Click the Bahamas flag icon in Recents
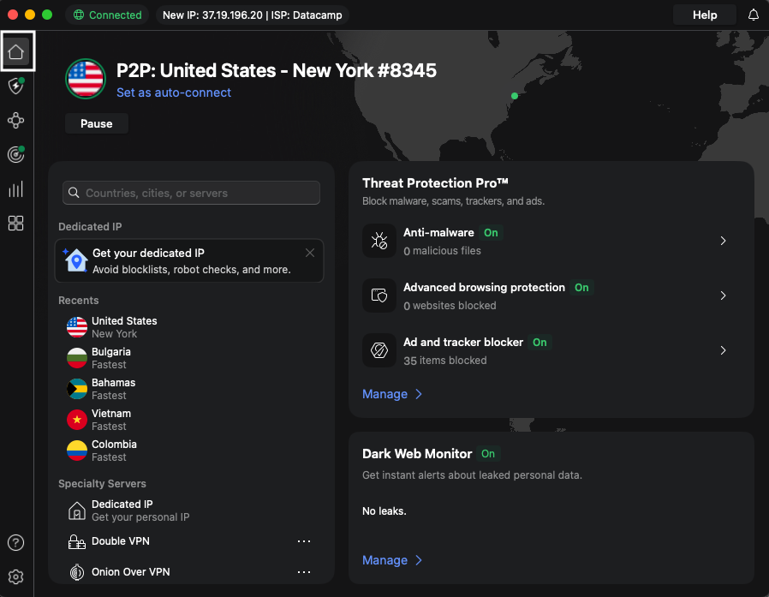 pyautogui.click(x=77, y=389)
